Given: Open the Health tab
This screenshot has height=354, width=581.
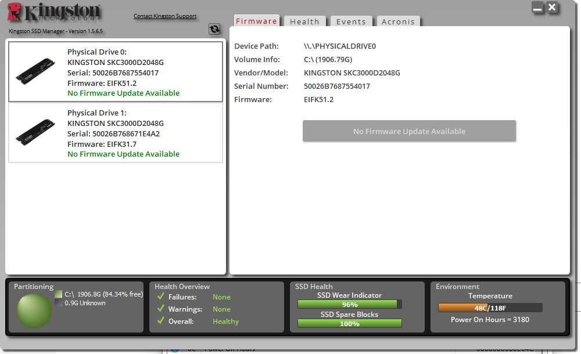Looking at the screenshot, I should [304, 21].
